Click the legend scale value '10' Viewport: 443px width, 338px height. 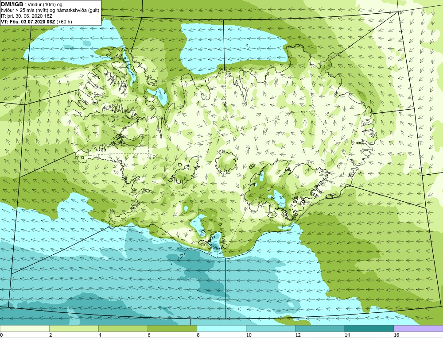click(x=249, y=335)
